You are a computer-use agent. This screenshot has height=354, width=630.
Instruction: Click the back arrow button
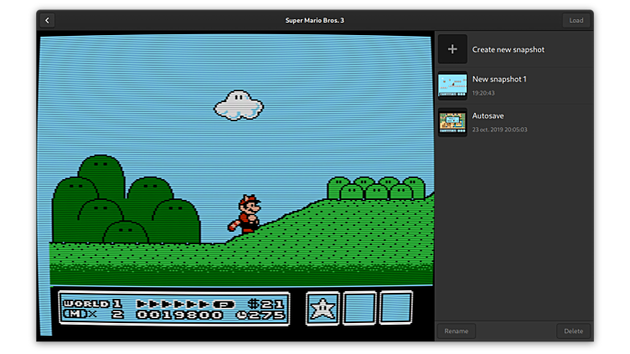point(48,20)
